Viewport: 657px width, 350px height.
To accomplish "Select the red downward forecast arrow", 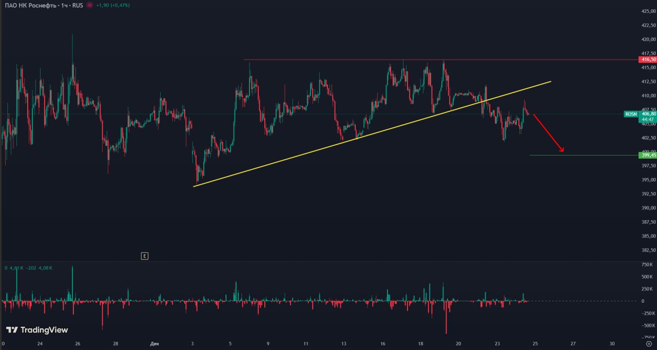I will click(x=549, y=133).
